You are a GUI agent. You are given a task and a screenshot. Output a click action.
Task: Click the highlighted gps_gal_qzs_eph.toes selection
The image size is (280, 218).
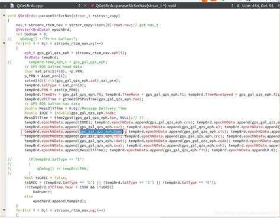click(101, 132)
